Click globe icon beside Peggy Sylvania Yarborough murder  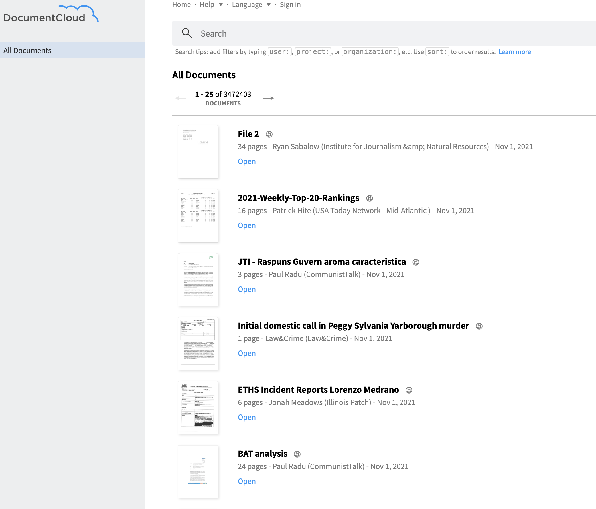[479, 326]
